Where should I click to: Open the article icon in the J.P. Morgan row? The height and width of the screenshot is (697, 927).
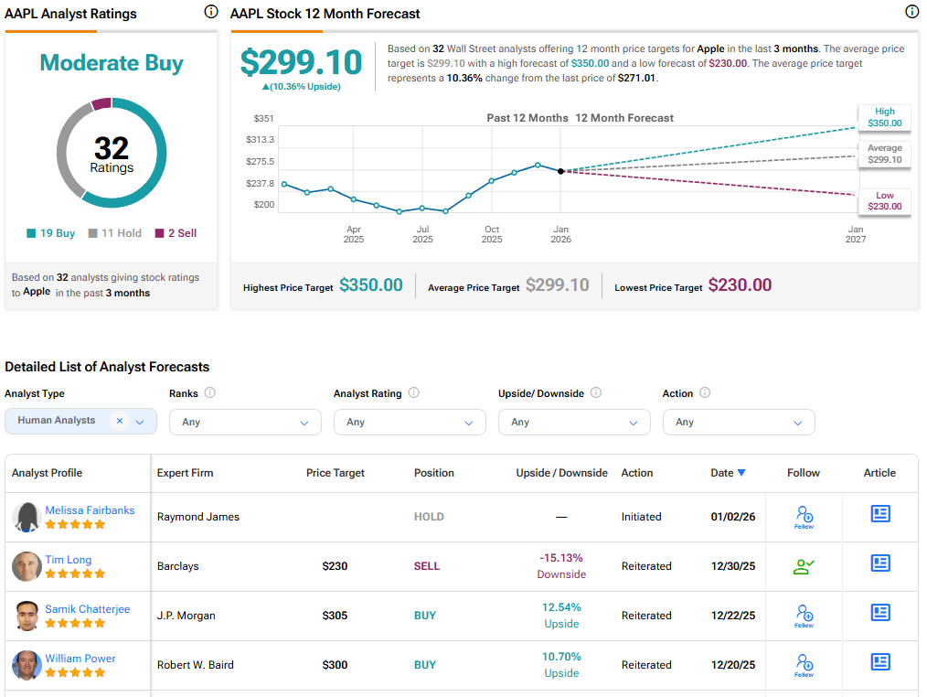point(879,613)
